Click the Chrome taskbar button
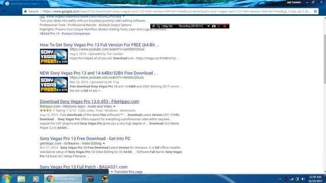The image size is (326, 183). (63, 179)
